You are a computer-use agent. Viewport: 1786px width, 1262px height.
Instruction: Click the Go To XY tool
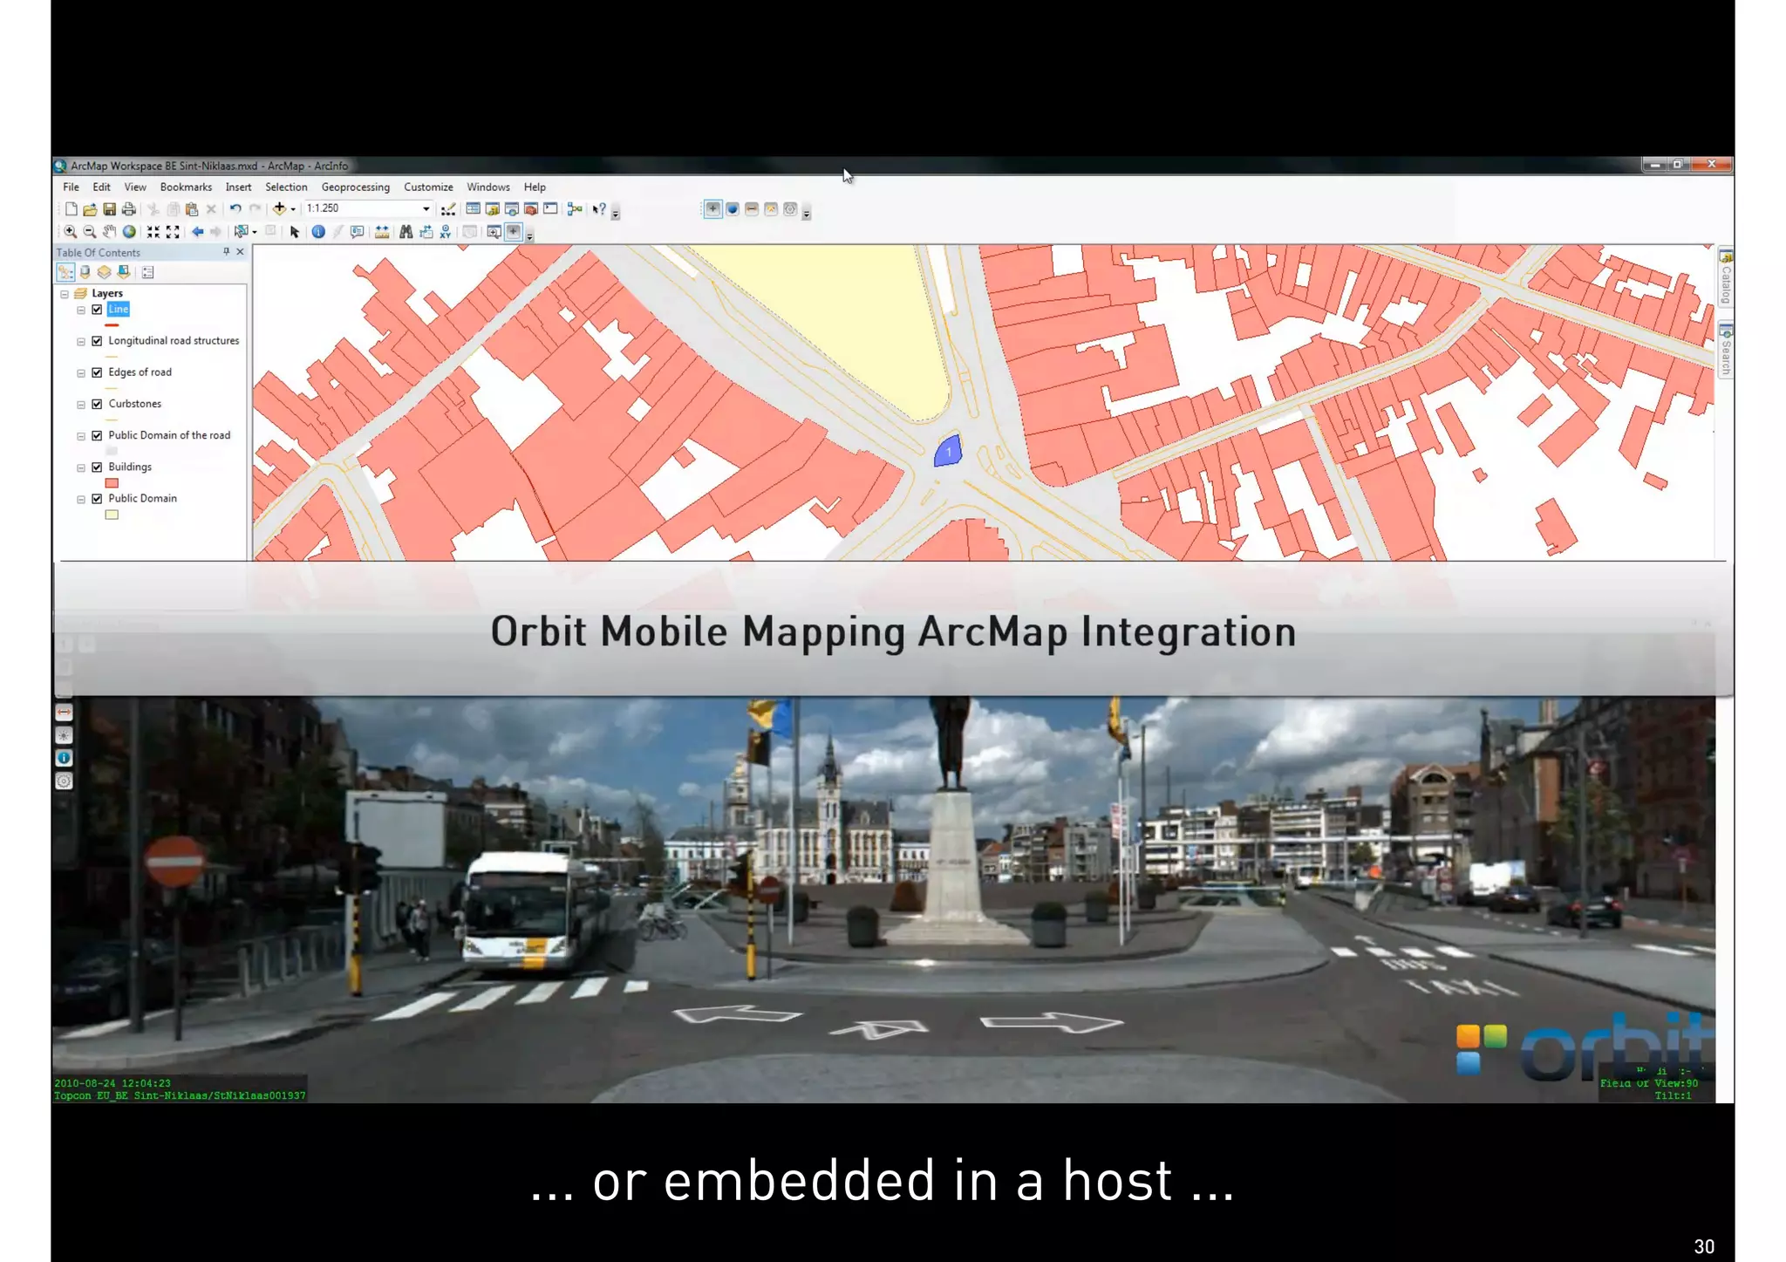tap(446, 232)
